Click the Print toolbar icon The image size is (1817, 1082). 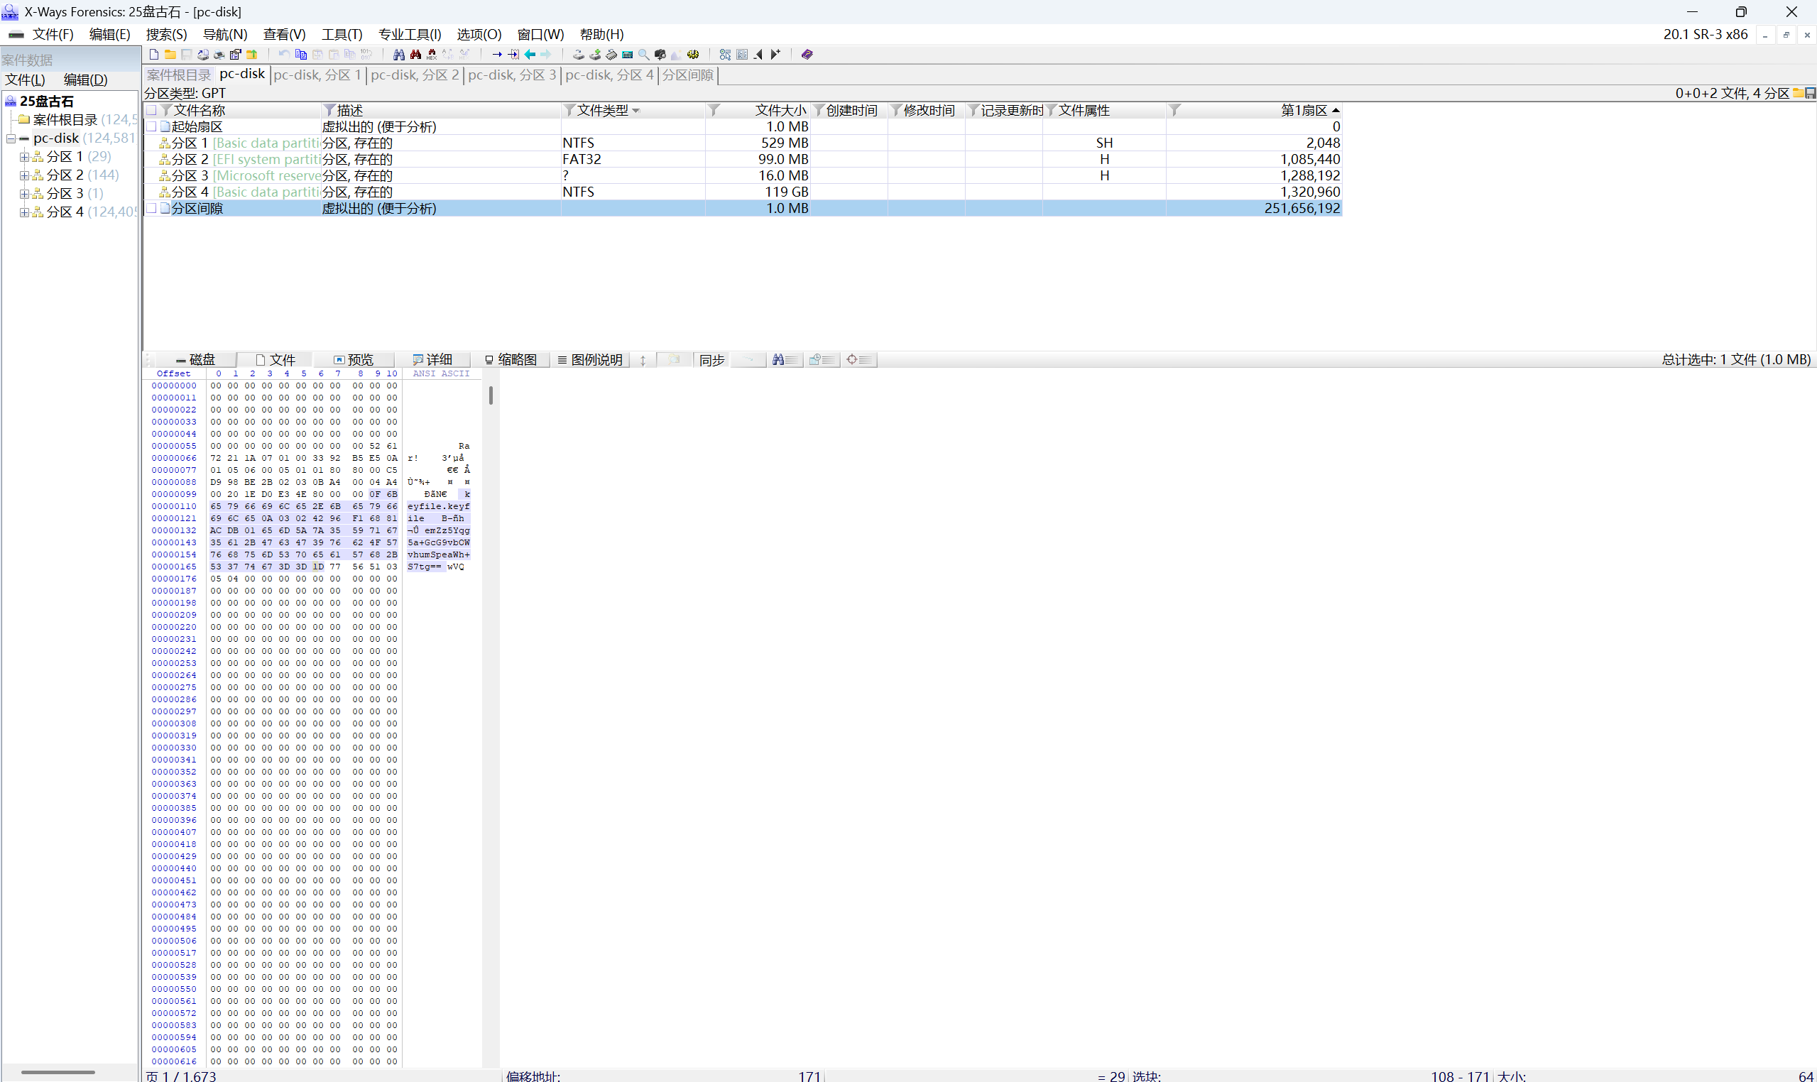(219, 55)
